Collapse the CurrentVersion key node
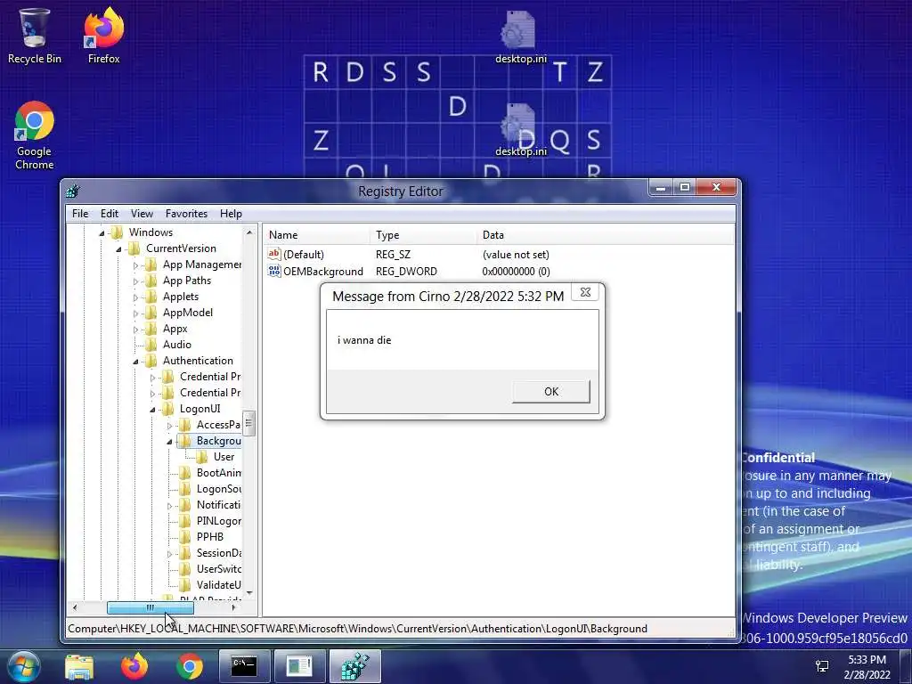 point(118,249)
